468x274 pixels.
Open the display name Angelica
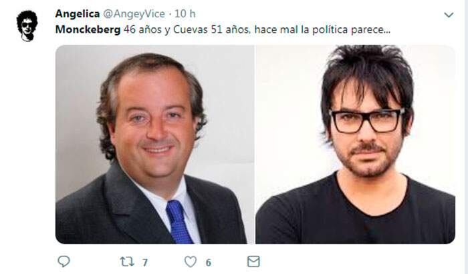pos(78,14)
